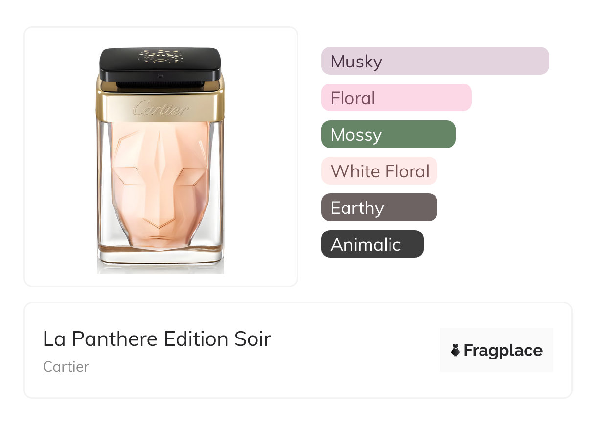Click the Cartier brand name under the title
Image resolution: width=596 pixels, height=422 pixels.
point(66,367)
